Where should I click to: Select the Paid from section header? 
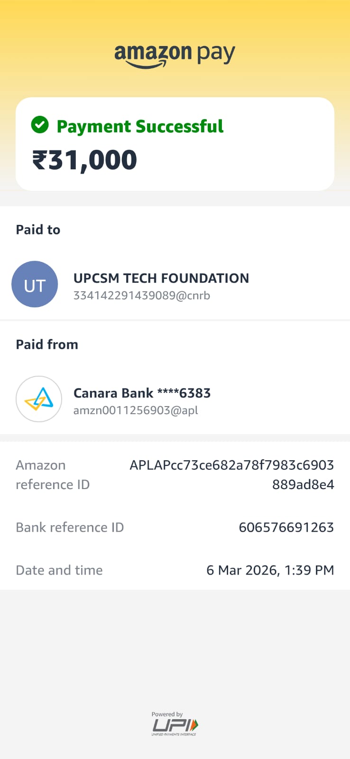click(47, 344)
